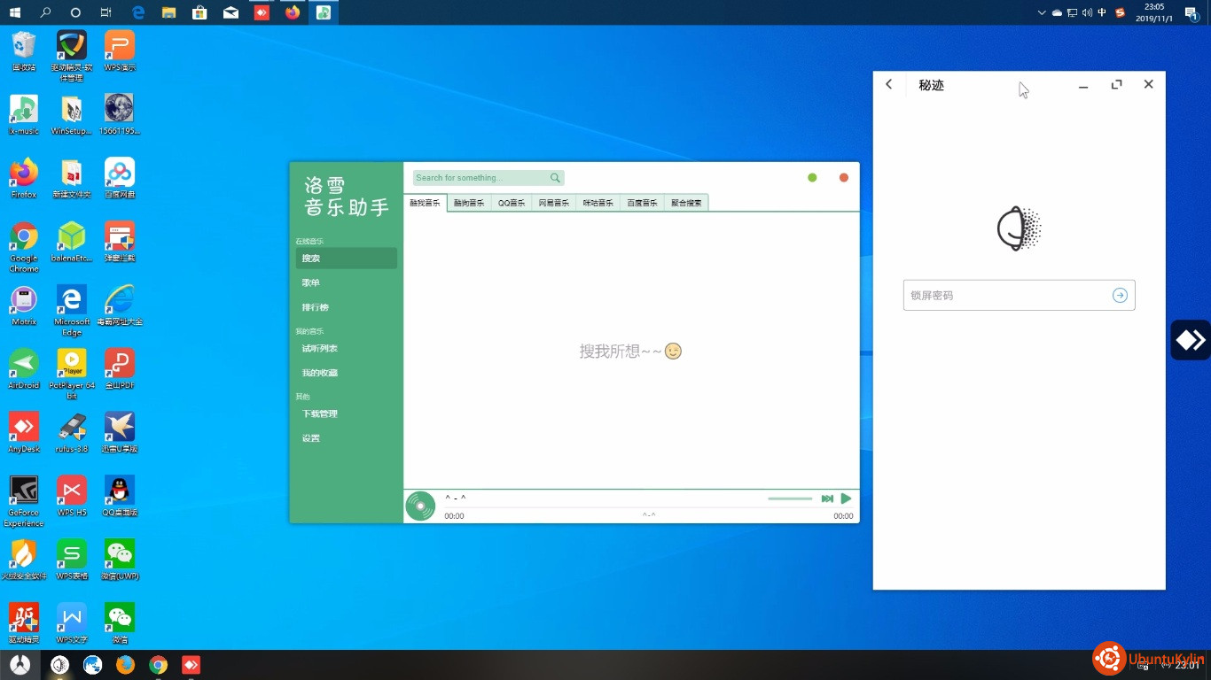This screenshot has height=680, width=1211.
Task: Open 下载管理 from the sidebar
Action: click(319, 414)
